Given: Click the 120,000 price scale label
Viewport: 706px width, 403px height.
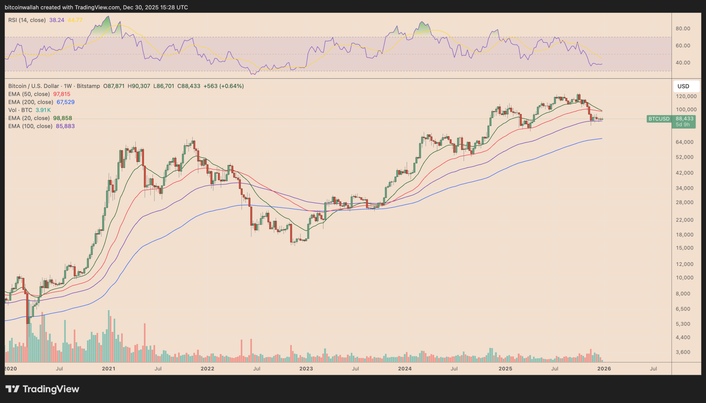Looking at the screenshot, I should pyautogui.click(x=686, y=96).
